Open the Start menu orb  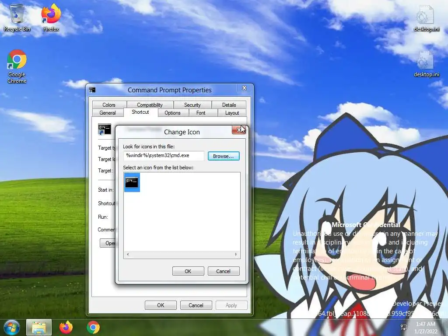tap(12, 327)
